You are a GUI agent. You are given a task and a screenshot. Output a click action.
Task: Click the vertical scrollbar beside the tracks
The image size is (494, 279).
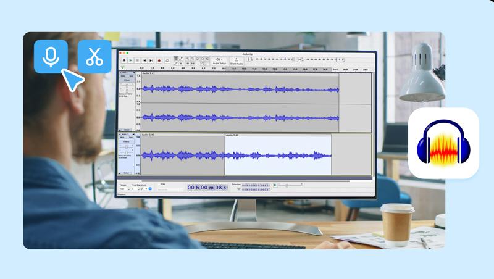pos(374,125)
